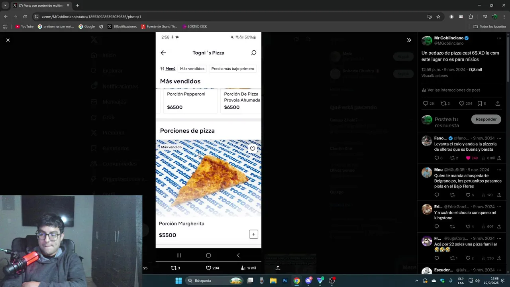Image resolution: width=510 pixels, height=287 pixels.
Task: Close the Posts con contenido multimedia tab
Action: pos(68,6)
